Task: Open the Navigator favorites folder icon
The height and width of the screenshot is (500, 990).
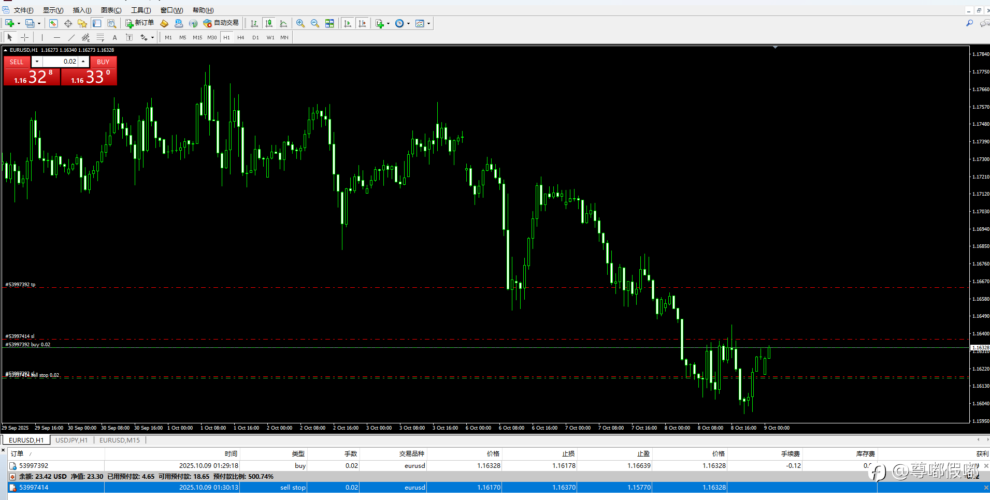Action: (x=82, y=23)
